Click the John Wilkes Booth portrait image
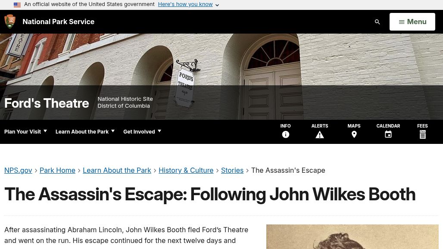Screen dimensions: 443x249 (353, 237)
